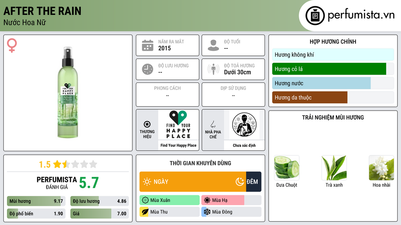This screenshot has height=225, width=401.
Task: Click the perfumer illustration in the Nhà pha chế card
Action: [244, 125]
